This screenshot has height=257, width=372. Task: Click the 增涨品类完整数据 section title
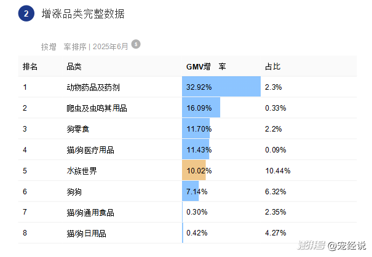pyautogui.click(x=83, y=14)
